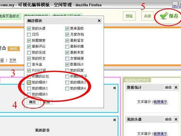
Task: Open the 预览 preview button
Action: pos(129,16)
